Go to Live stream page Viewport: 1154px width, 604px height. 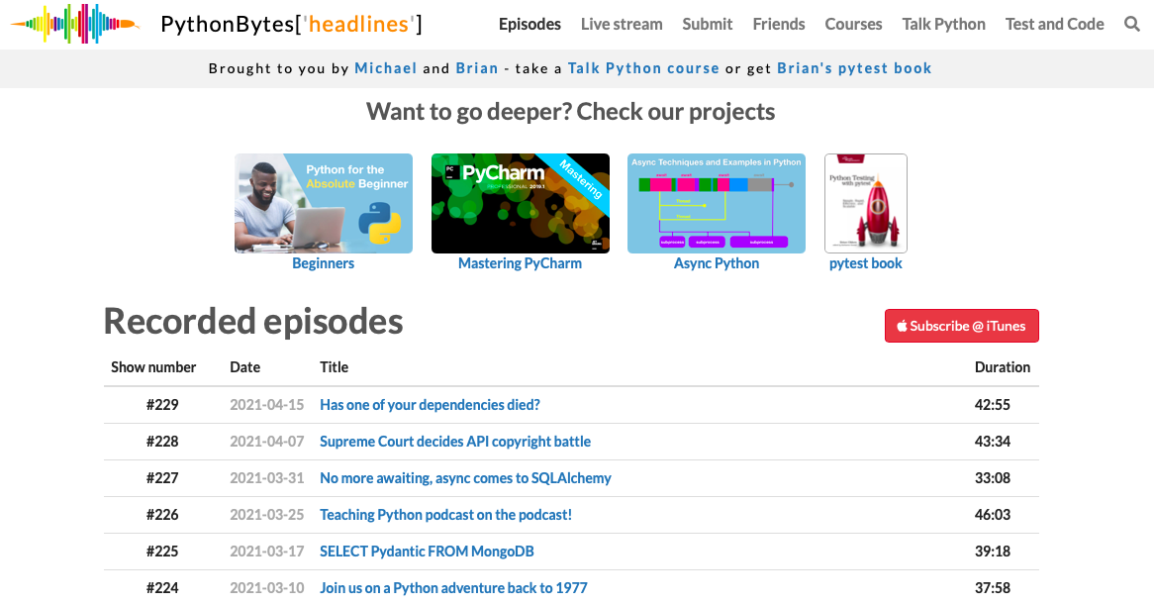point(622,25)
